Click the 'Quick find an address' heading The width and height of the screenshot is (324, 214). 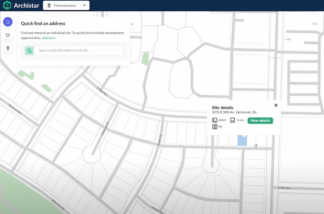[x=43, y=23]
